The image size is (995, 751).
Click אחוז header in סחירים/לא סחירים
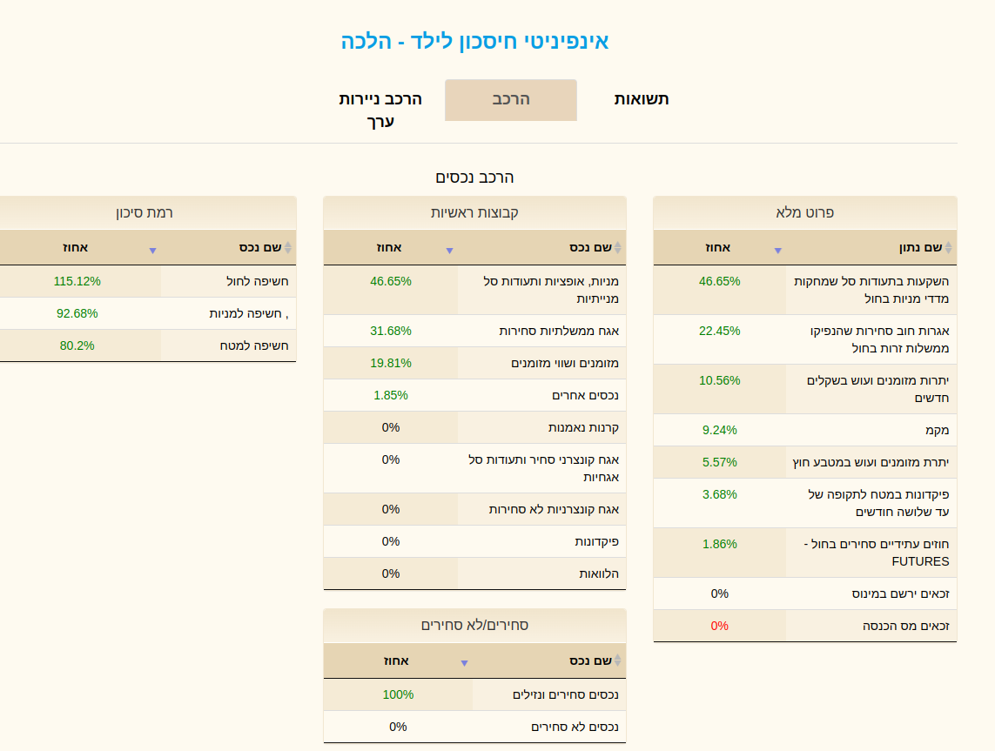click(398, 660)
